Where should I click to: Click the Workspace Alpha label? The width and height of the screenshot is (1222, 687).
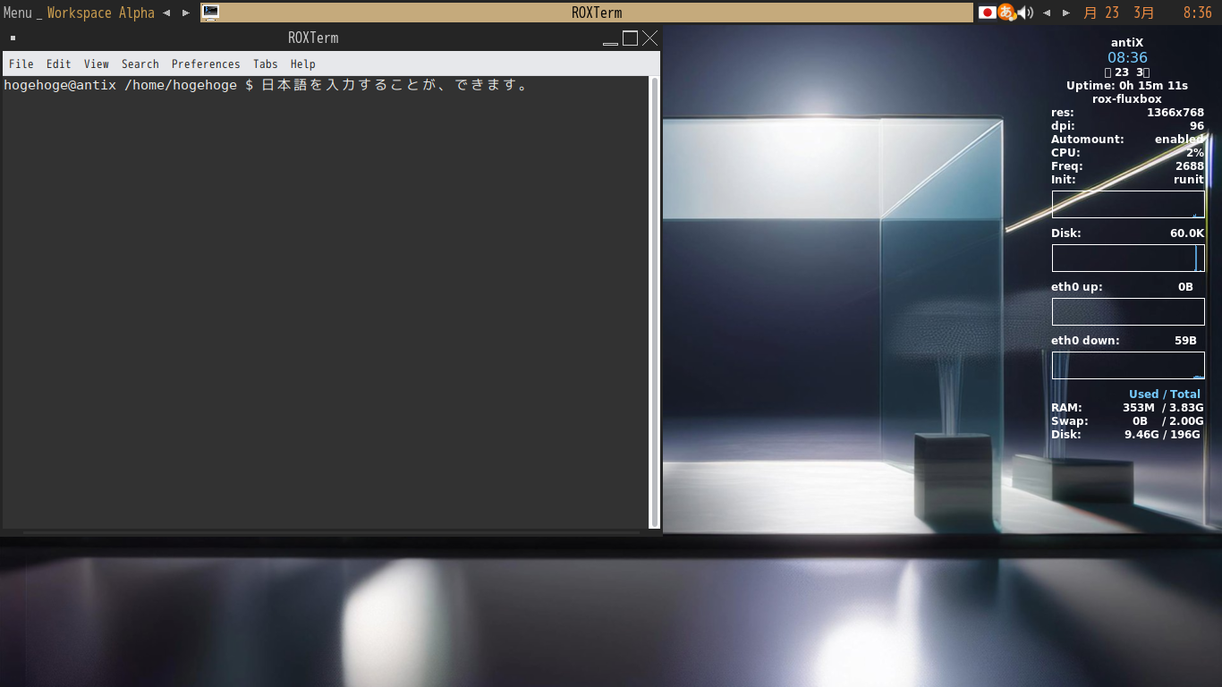tap(101, 13)
